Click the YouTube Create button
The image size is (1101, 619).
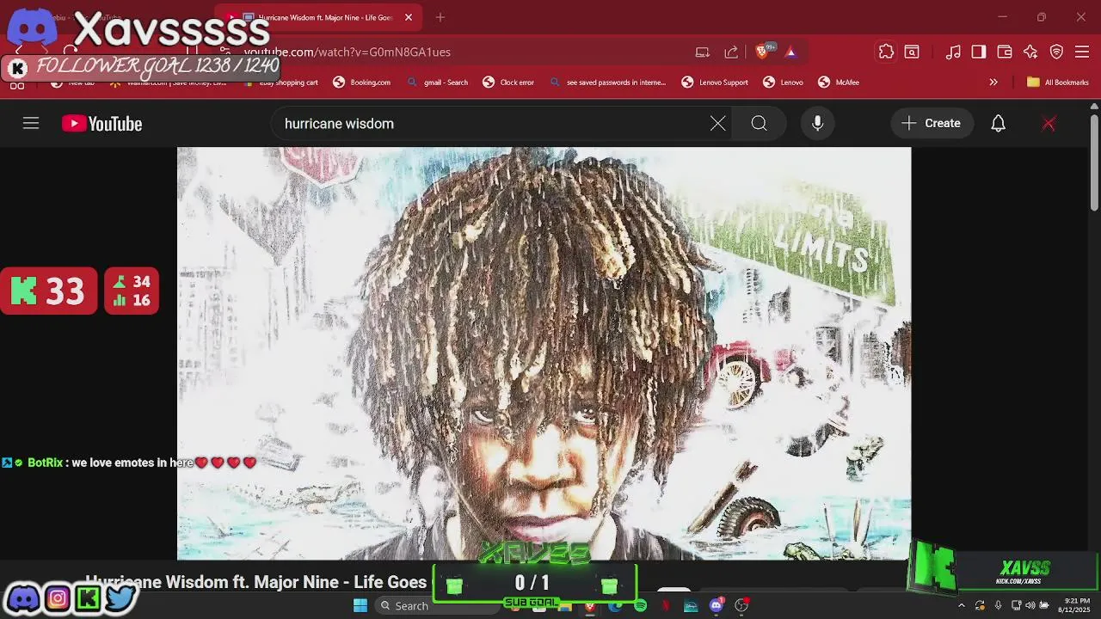tap(932, 124)
